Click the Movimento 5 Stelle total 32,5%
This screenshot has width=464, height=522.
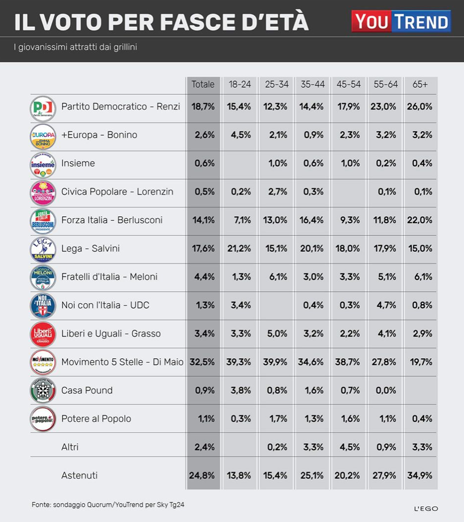tap(203, 362)
